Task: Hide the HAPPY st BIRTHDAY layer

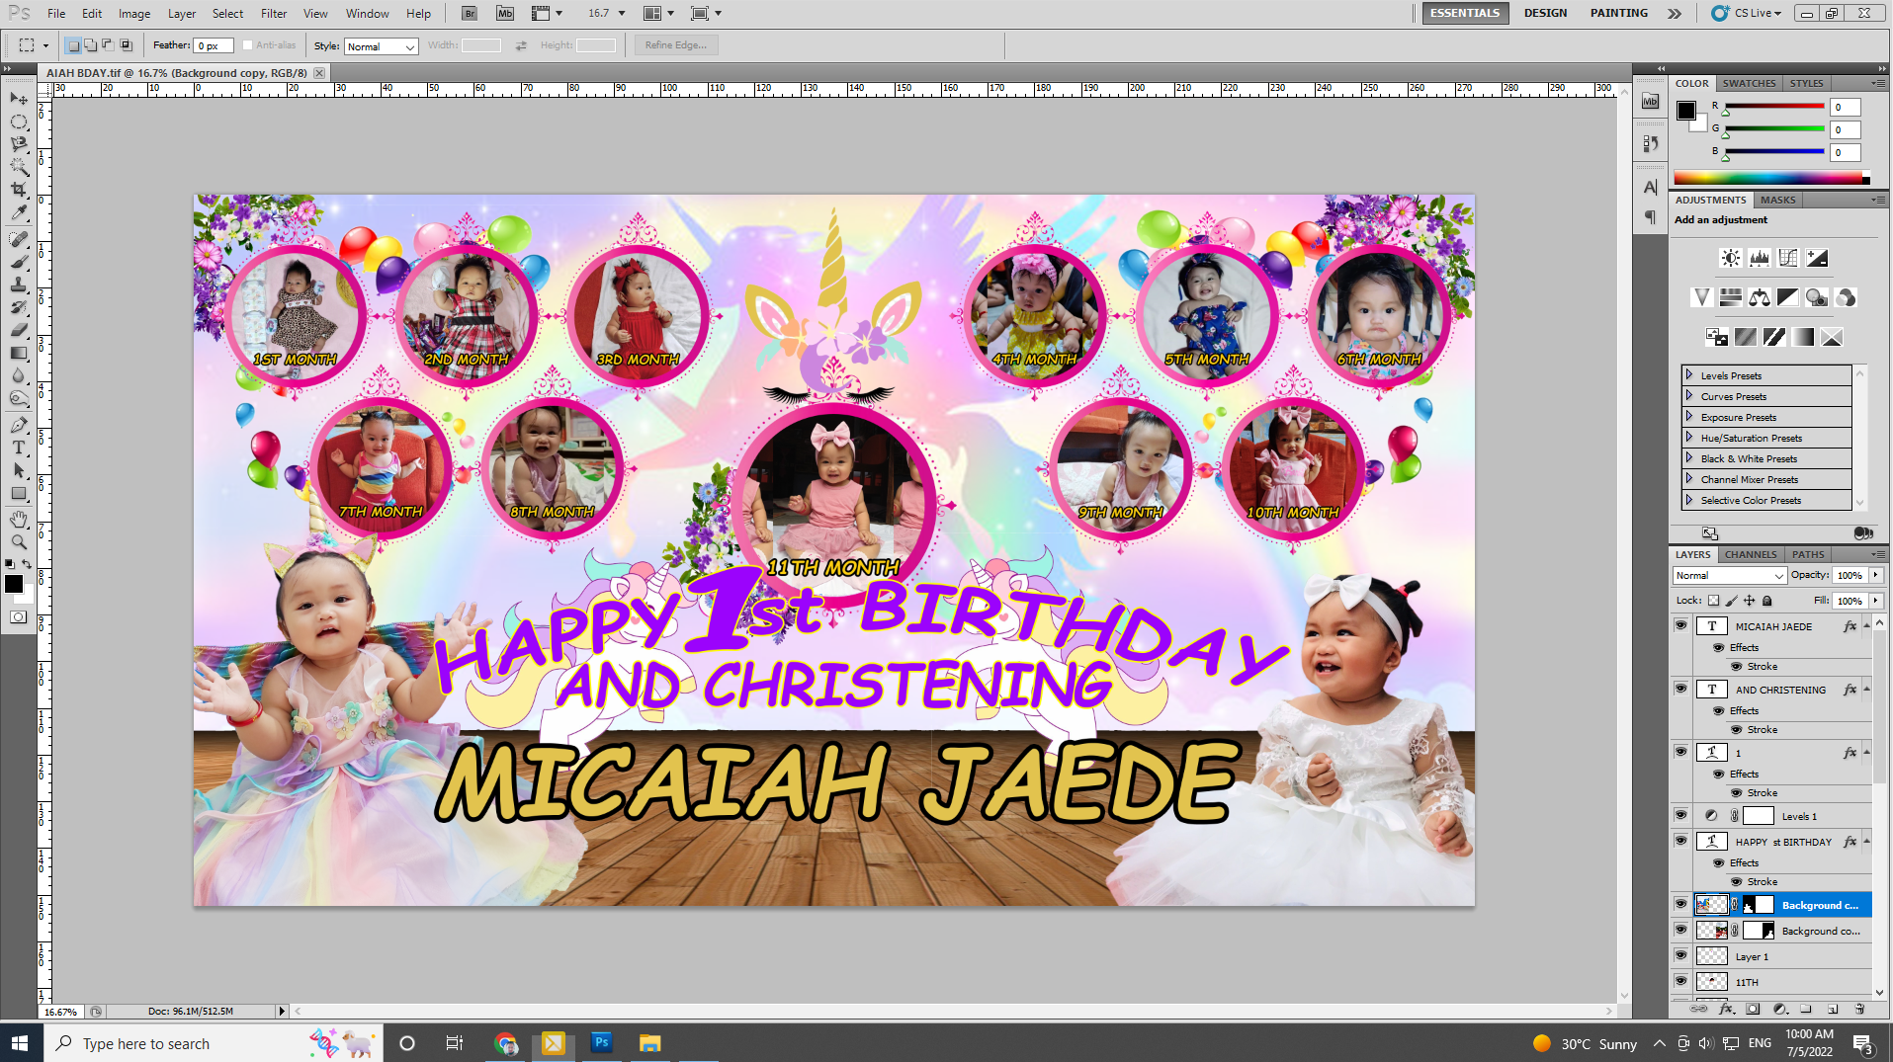Action: click(x=1680, y=841)
